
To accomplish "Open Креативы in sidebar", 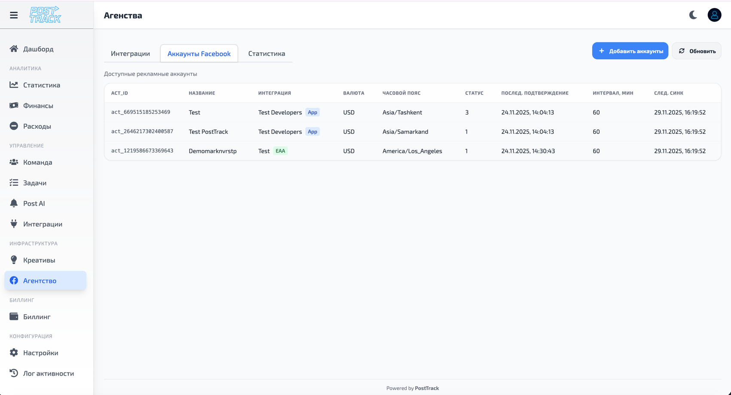I will coord(39,260).
